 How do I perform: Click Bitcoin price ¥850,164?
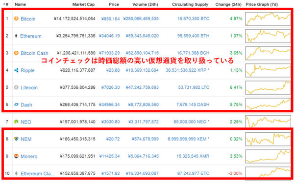pos(110,19)
